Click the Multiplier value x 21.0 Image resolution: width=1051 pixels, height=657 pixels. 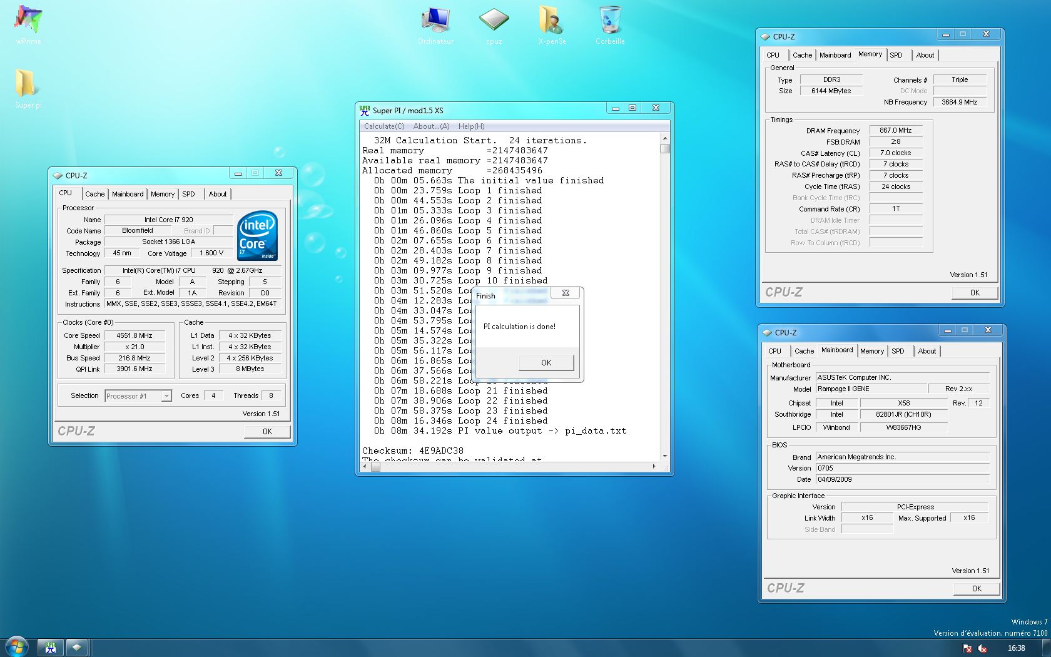click(135, 347)
